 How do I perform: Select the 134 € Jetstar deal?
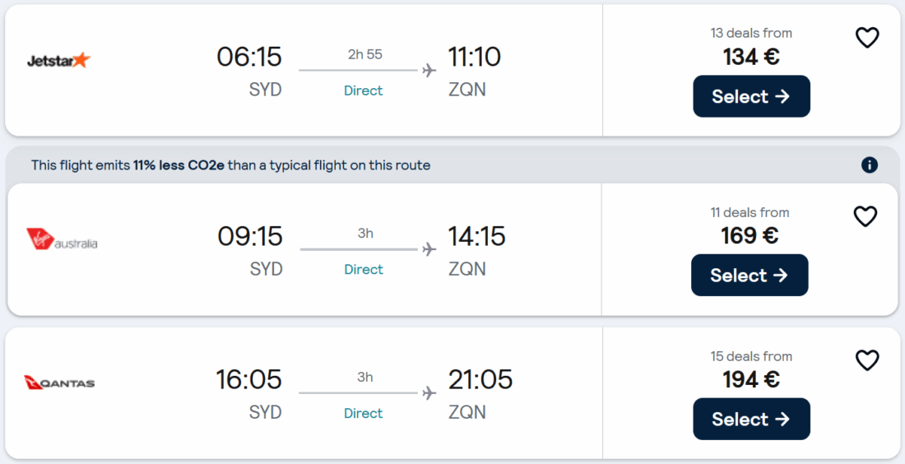751,96
